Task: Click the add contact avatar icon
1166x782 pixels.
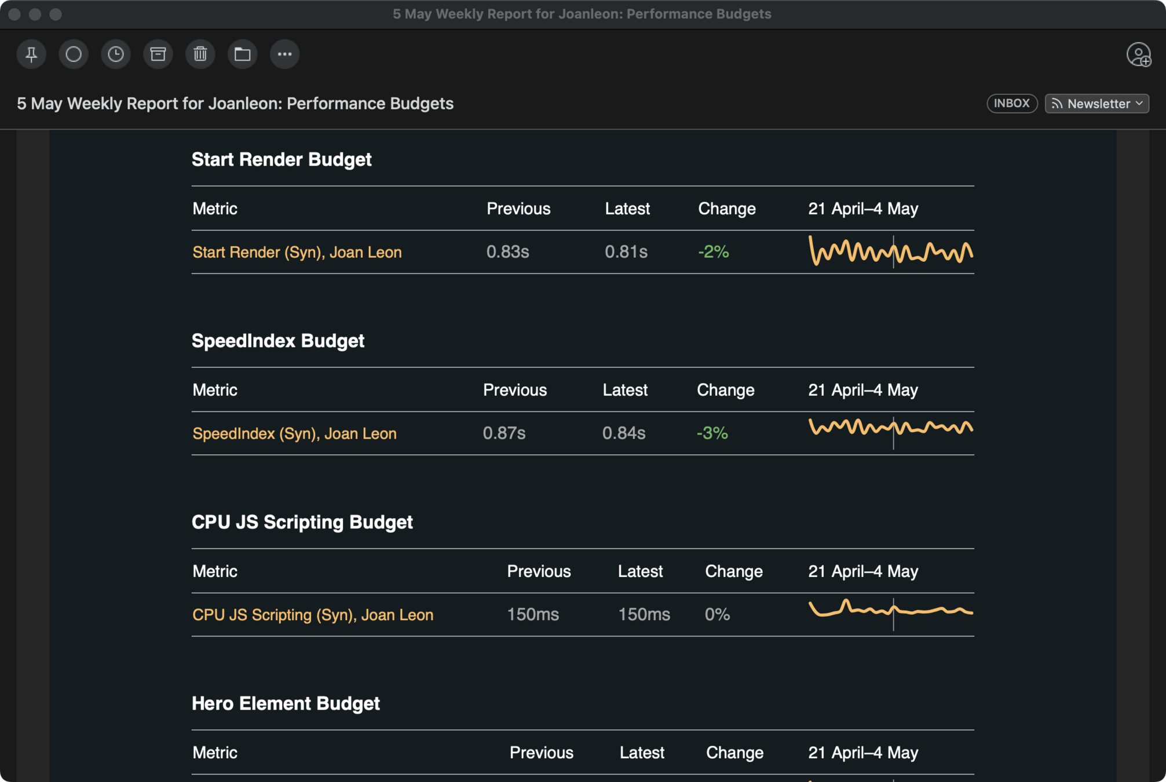Action: [x=1138, y=55]
